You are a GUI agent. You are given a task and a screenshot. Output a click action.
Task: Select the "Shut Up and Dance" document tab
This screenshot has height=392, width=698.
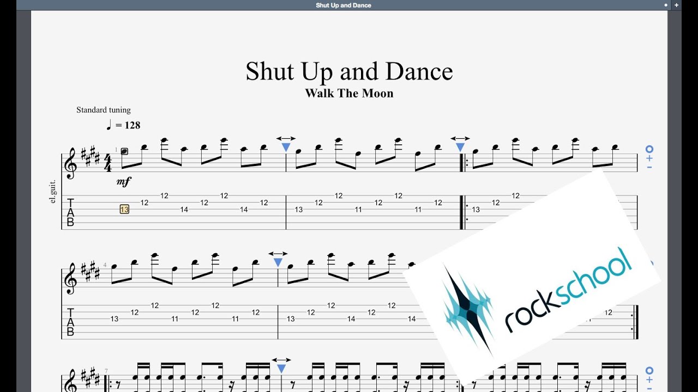click(x=344, y=5)
